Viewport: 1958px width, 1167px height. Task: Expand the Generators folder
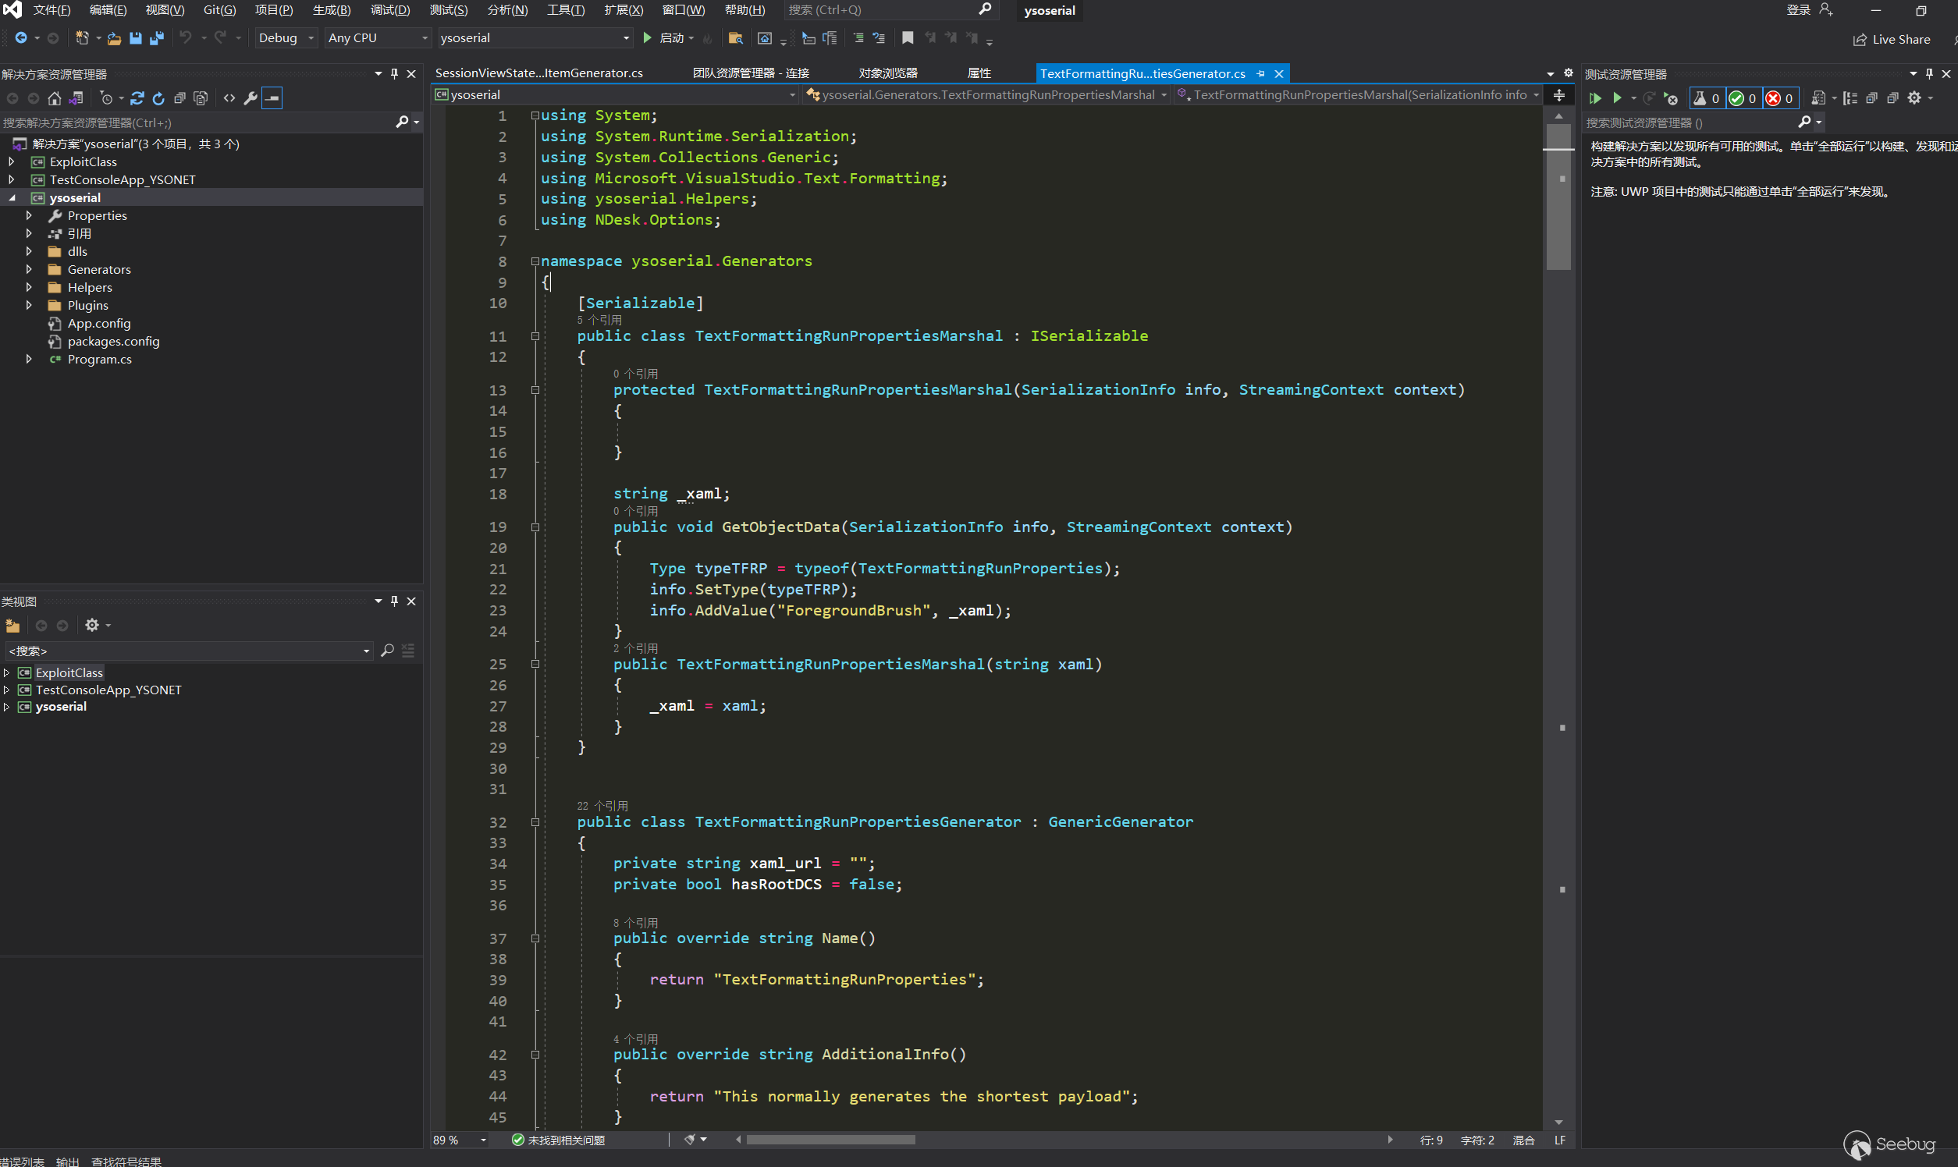[x=29, y=269]
